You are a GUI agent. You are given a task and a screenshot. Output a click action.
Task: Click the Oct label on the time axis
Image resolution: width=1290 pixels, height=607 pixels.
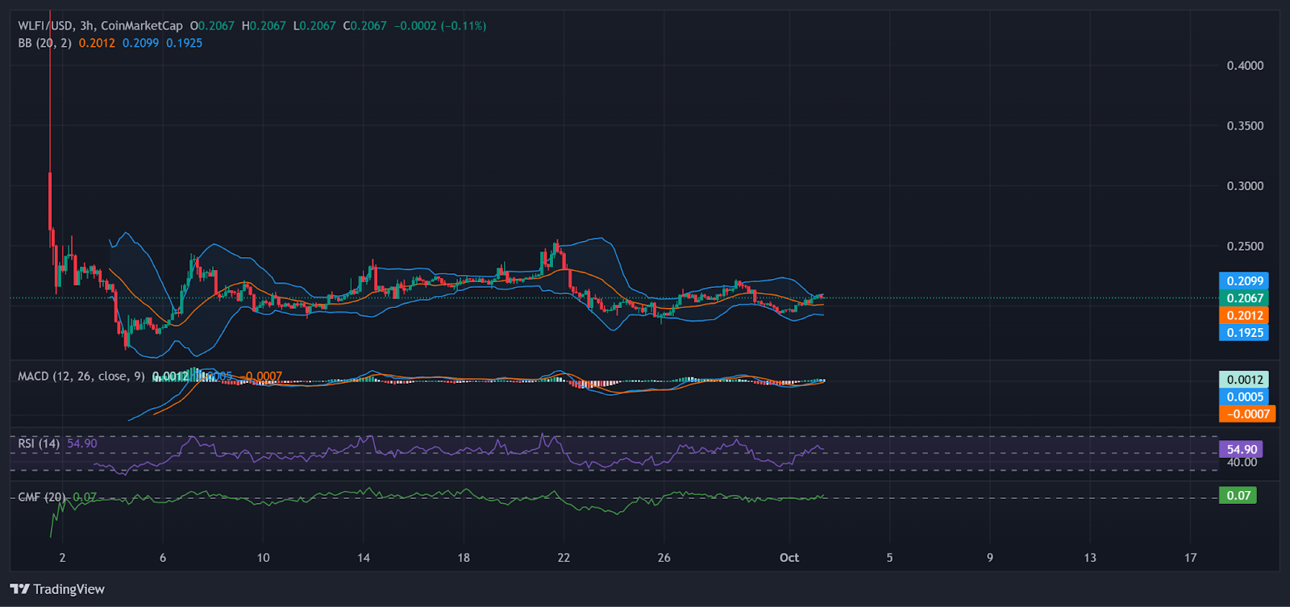click(x=789, y=558)
